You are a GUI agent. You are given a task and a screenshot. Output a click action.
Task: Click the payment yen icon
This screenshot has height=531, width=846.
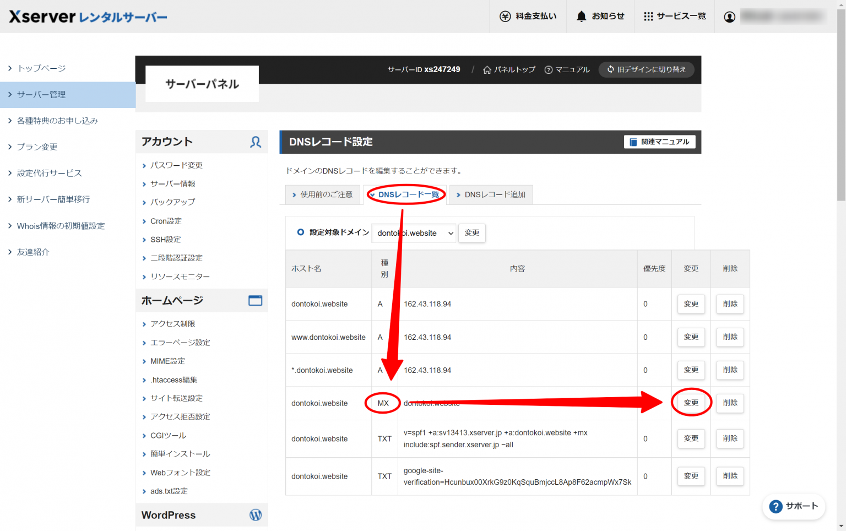[x=505, y=17]
